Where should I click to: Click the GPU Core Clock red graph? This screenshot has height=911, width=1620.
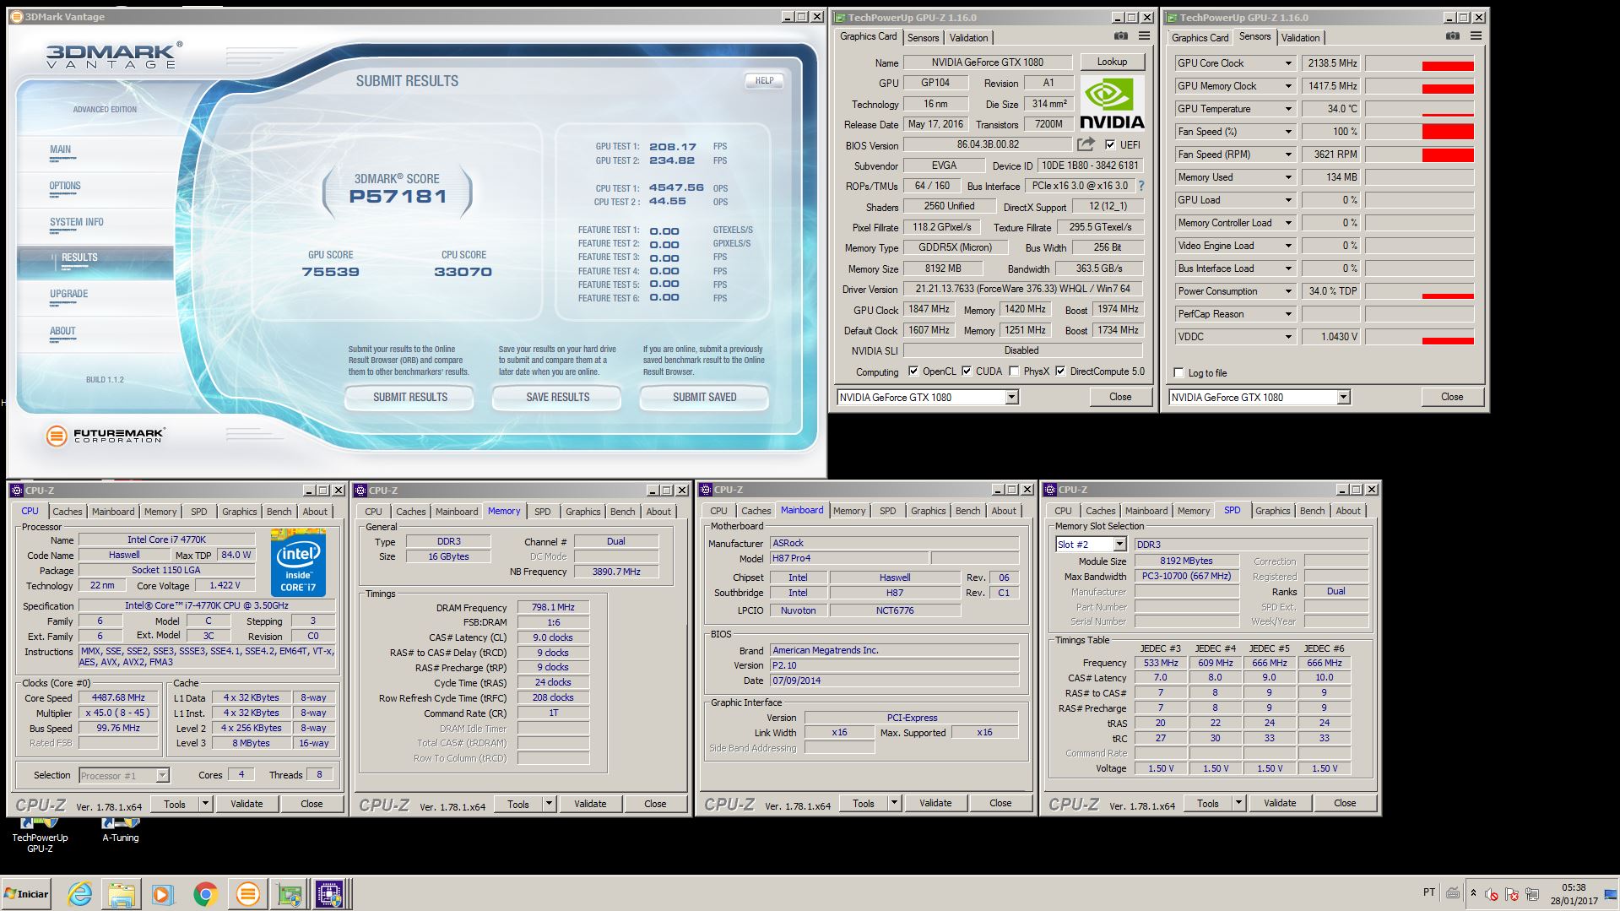point(1448,66)
